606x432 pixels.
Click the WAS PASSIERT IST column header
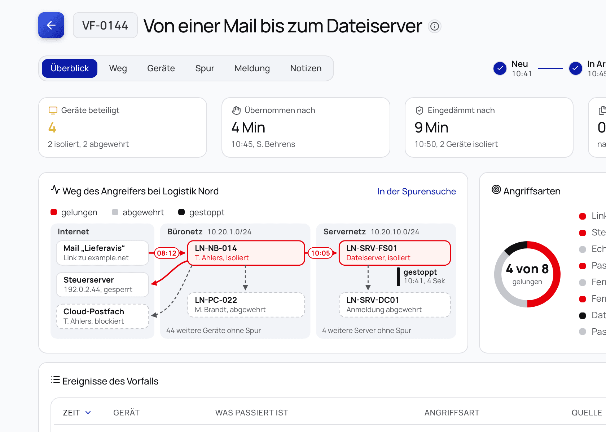(252, 413)
